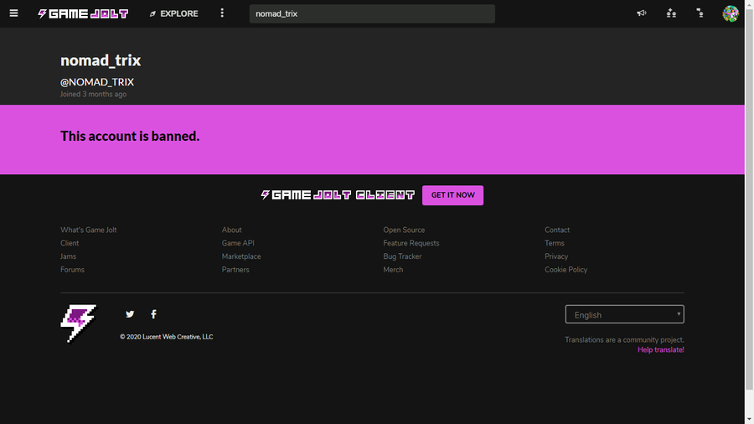This screenshot has width=754, height=424.
Task: Open the user avatar account menu
Action: pyautogui.click(x=730, y=13)
